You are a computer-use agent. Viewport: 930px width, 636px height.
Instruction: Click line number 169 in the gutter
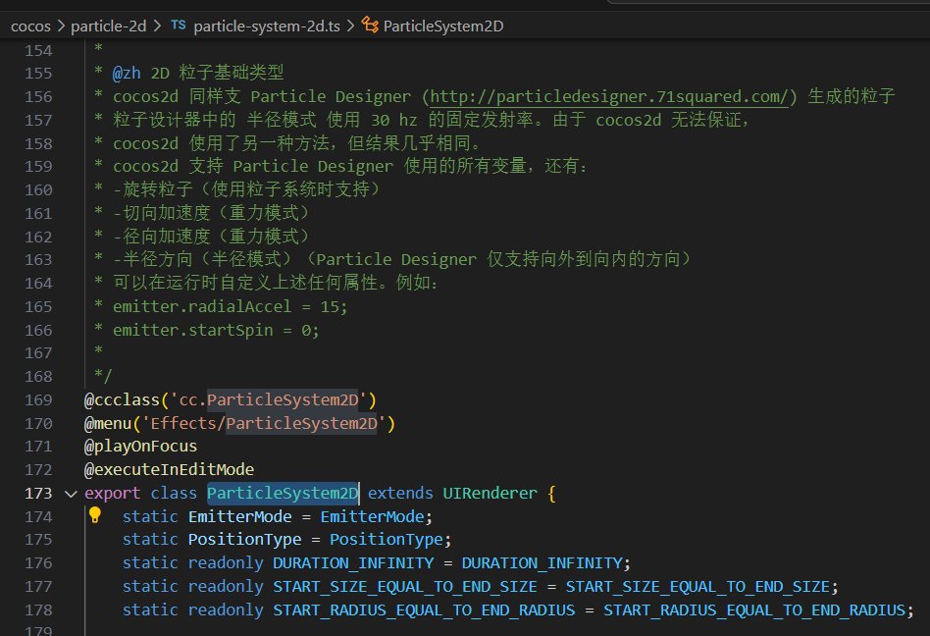(38, 399)
